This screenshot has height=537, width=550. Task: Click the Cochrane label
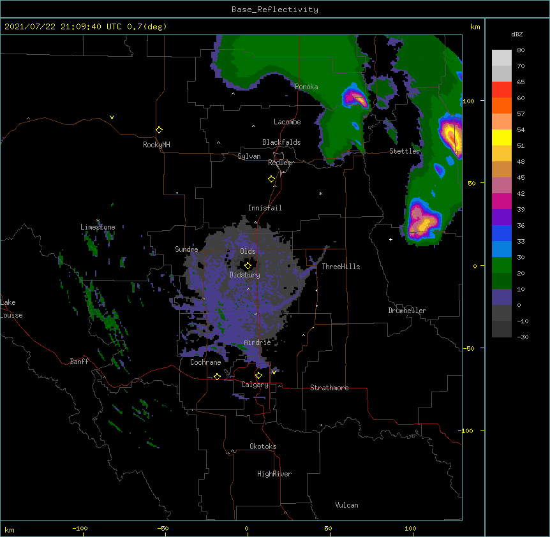coord(205,362)
